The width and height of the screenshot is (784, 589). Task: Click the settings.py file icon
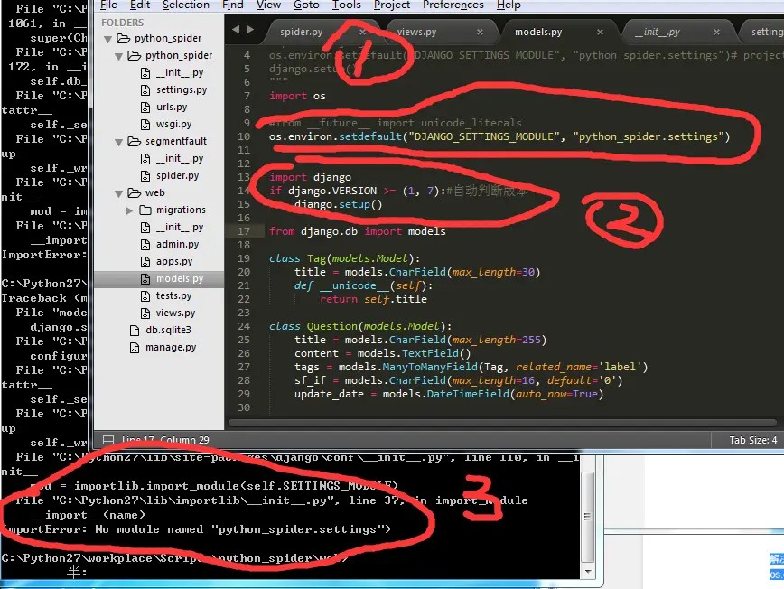pyautogui.click(x=145, y=90)
